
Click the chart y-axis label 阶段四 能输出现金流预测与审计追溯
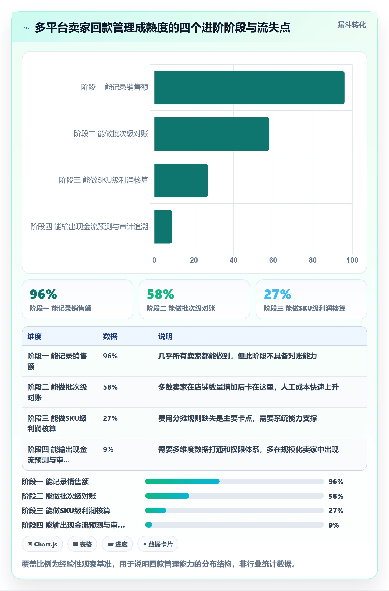[89, 227]
